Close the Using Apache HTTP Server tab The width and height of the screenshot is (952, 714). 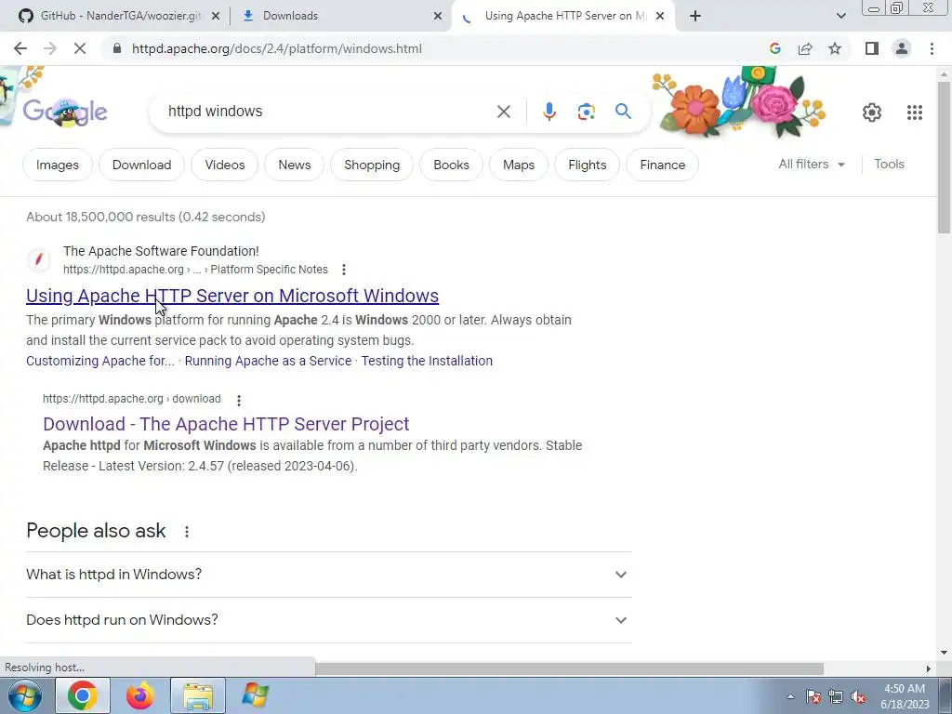click(x=660, y=16)
